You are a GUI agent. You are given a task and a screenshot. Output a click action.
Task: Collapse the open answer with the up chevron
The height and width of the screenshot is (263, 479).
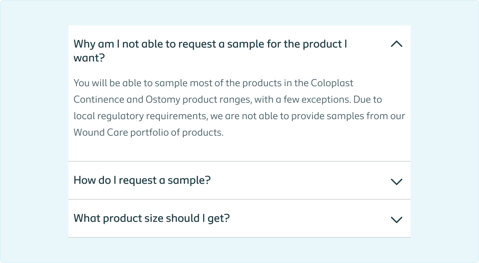pyautogui.click(x=397, y=44)
